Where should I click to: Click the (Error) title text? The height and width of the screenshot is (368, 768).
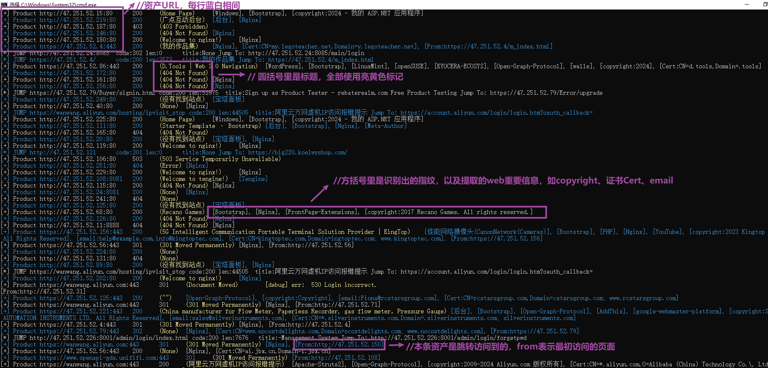(171, 166)
